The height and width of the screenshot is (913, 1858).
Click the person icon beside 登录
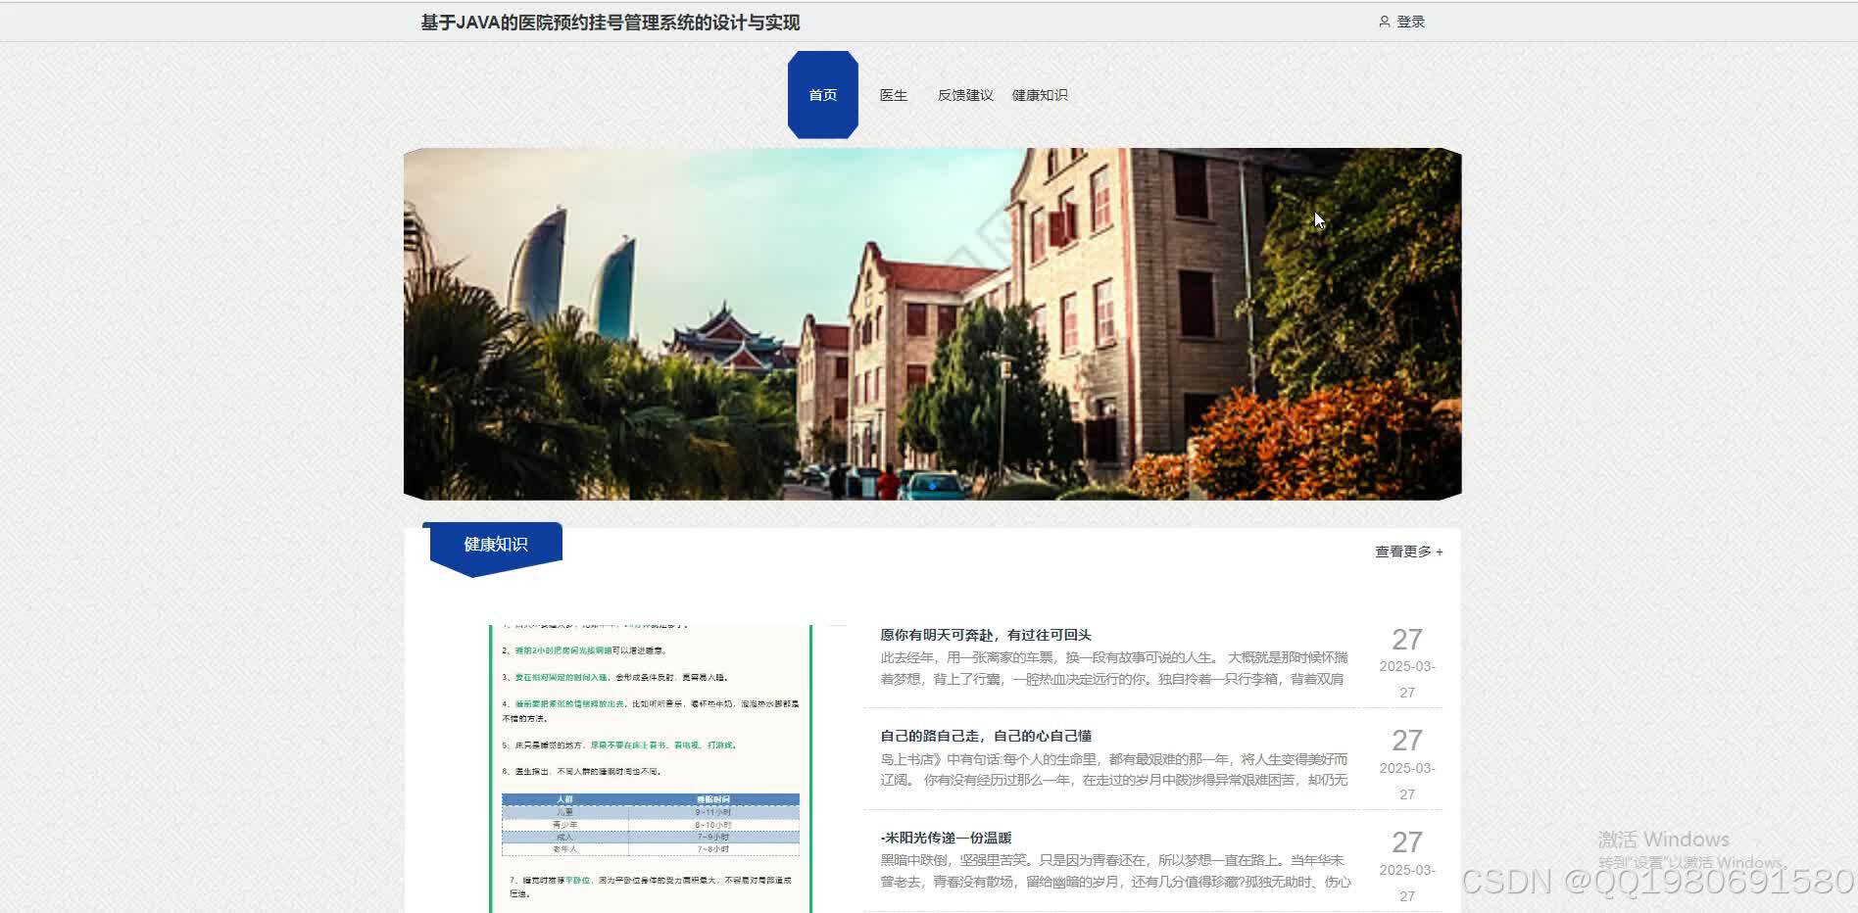pos(1385,21)
